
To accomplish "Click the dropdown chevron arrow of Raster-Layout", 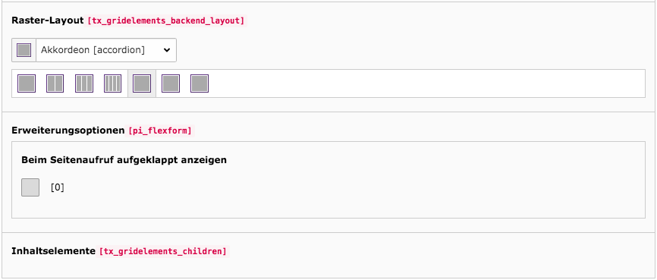I will [x=167, y=50].
